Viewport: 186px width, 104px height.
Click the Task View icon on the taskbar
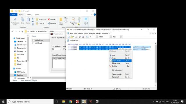pos(57,101)
